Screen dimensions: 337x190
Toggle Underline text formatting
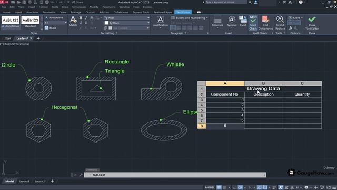[x=81, y=23]
